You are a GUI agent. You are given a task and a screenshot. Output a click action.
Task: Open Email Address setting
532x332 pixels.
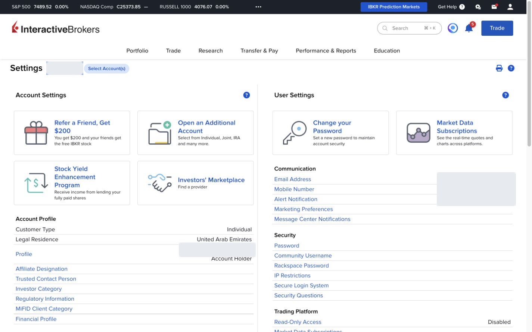[x=293, y=179]
